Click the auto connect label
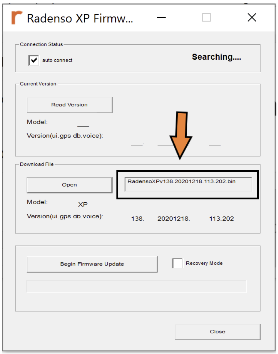The width and height of the screenshot is (278, 354). coord(57,60)
